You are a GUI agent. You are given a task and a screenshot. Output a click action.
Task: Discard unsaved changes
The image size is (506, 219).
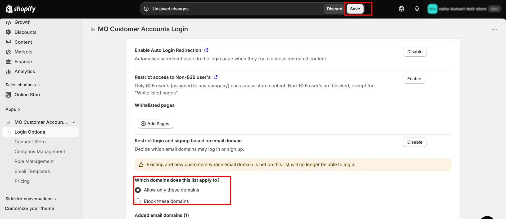(x=335, y=9)
